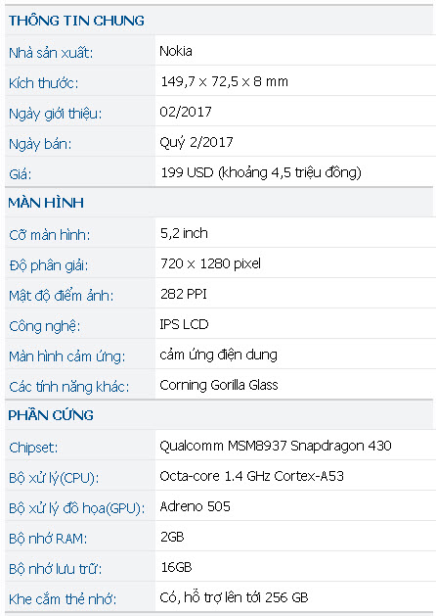This screenshot has width=436, height=616.
Task: Click the Bộ nhớ RAM label
Action: [48, 539]
